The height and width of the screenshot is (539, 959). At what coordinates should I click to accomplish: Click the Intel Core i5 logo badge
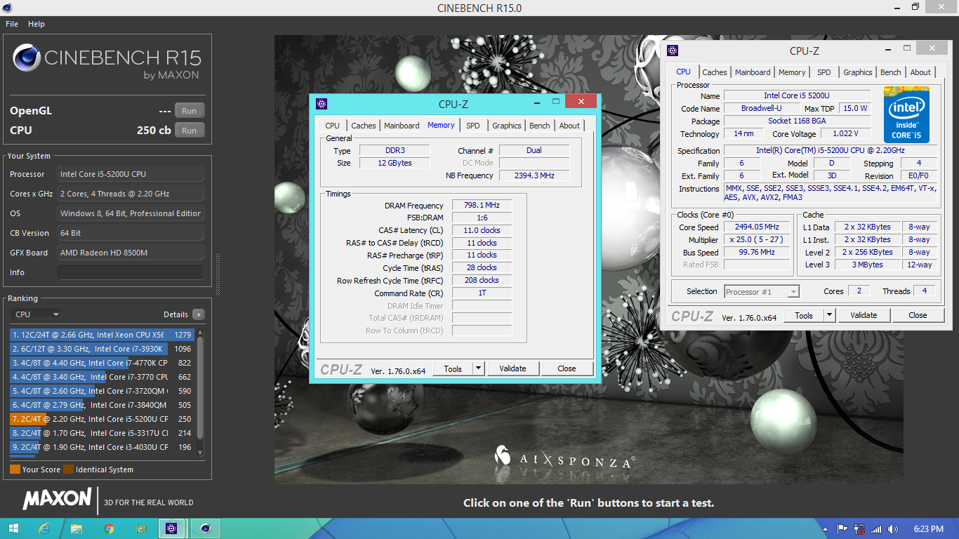tap(906, 114)
